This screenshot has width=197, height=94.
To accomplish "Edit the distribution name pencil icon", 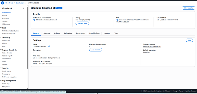I will [x=49, y=46].
